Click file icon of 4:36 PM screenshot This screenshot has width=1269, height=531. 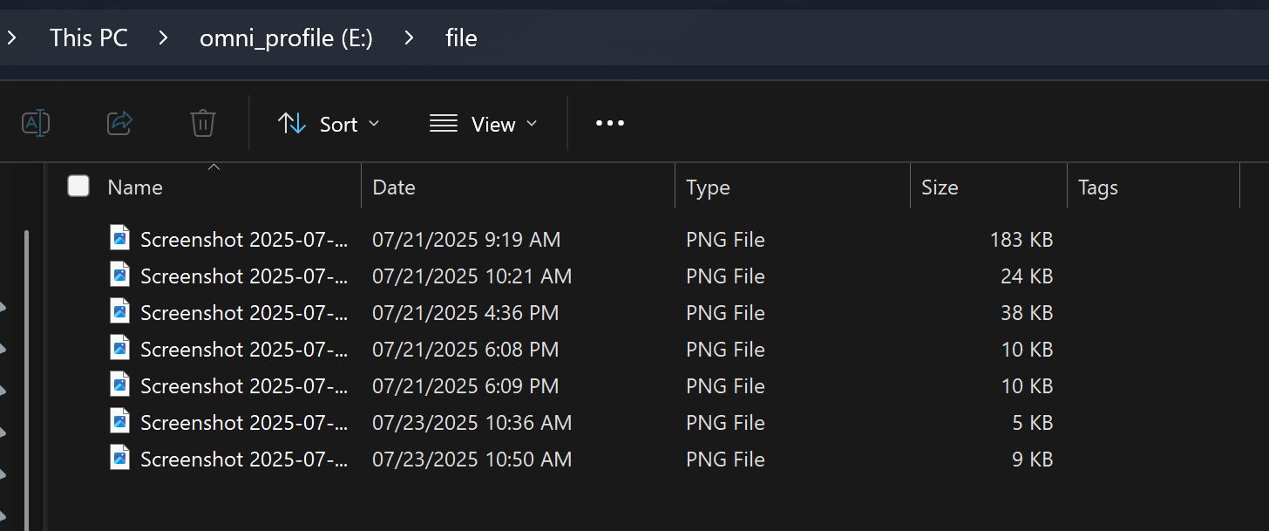click(x=119, y=312)
